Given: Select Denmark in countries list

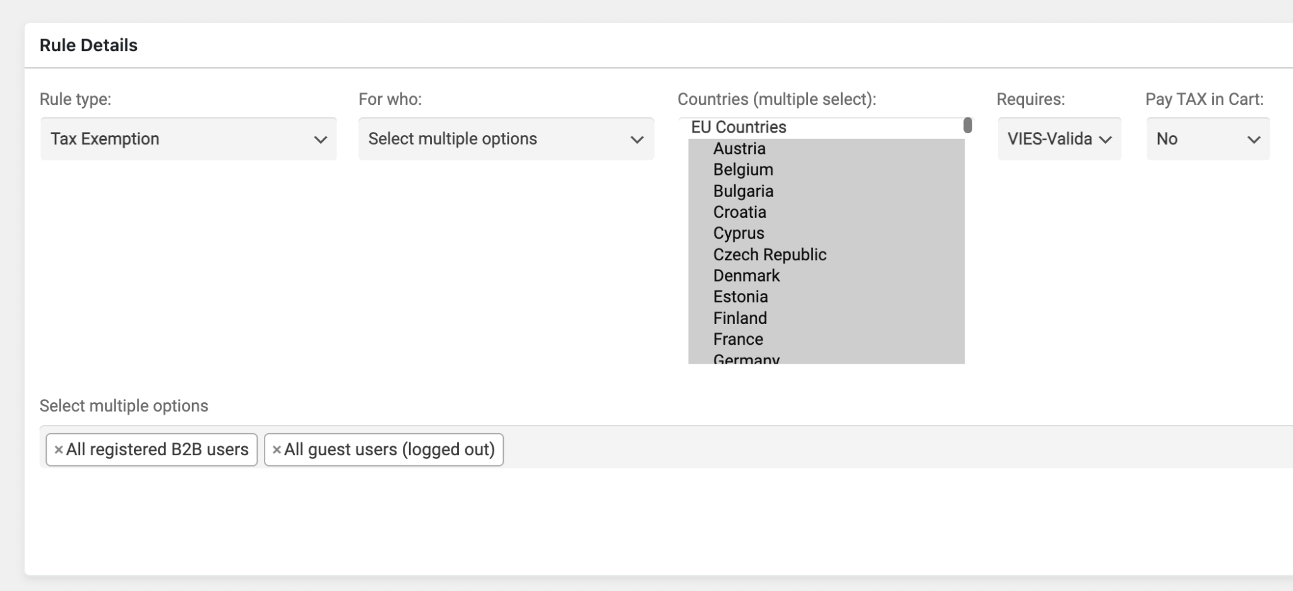Looking at the screenshot, I should click(746, 276).
